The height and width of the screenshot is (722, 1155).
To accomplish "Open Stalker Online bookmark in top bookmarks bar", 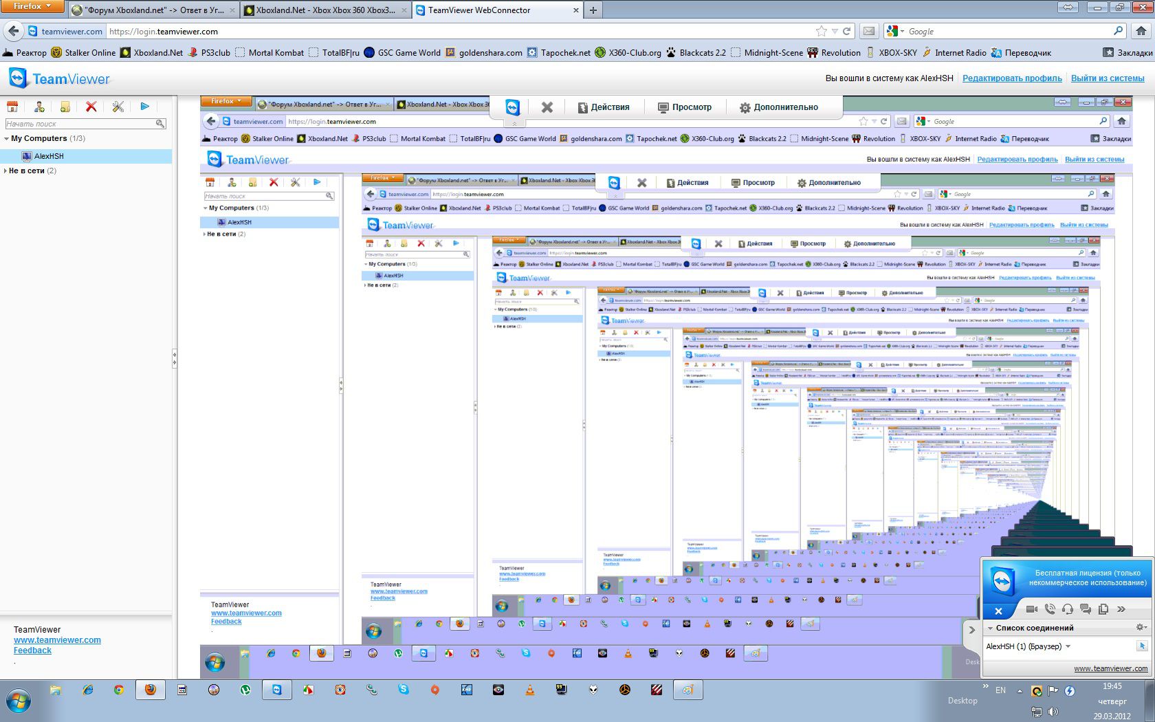I will (83, 52).
